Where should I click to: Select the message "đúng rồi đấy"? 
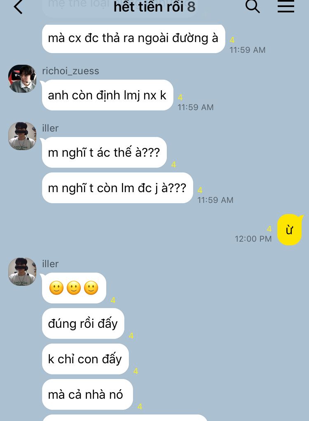[83, 324]
